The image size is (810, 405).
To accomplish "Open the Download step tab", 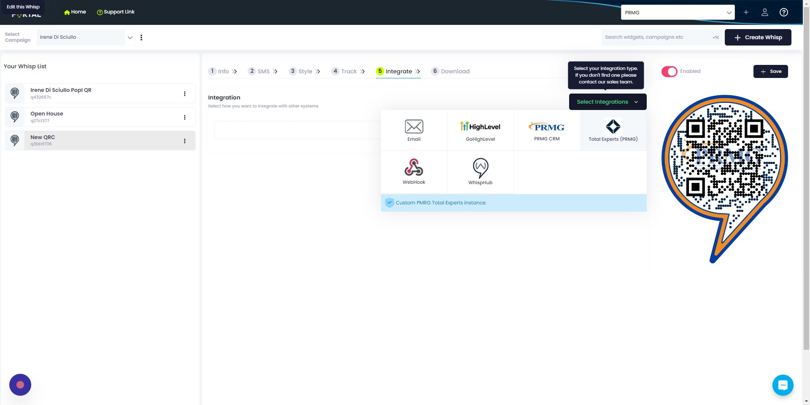I will 450,71.
